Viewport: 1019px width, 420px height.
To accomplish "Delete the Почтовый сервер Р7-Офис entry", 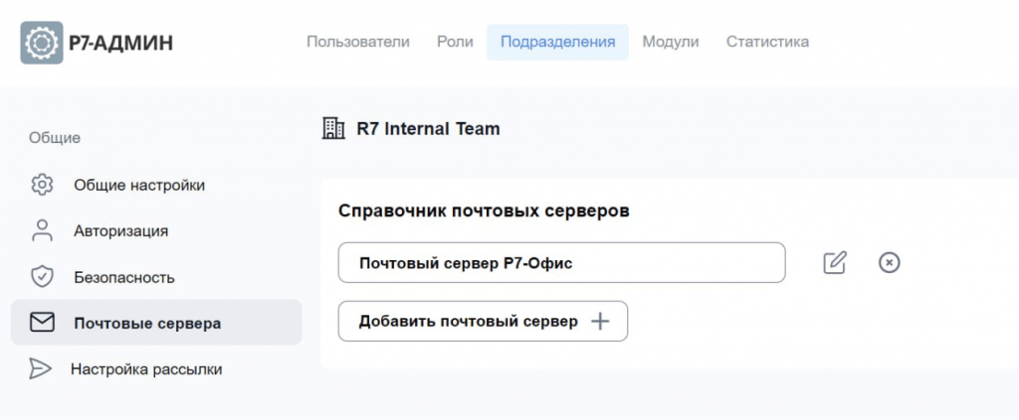I will point(889,262).
